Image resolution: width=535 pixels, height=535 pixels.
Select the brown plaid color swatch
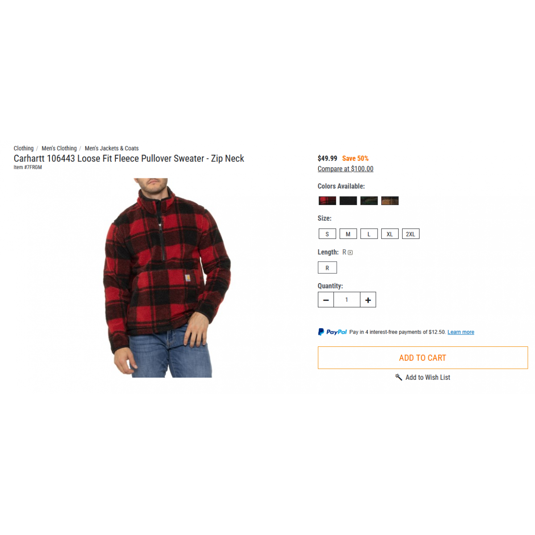390,201
